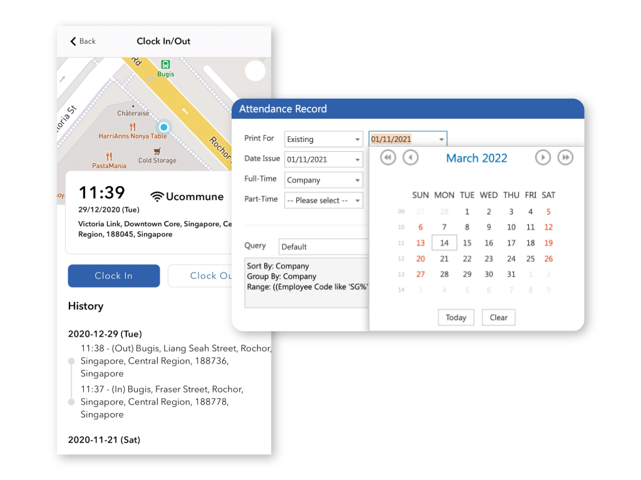Jump forward one year in calendar

coord(565,157)
